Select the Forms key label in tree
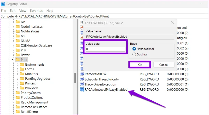Image resolution: width=209 pixels, height=115 pixels. pos(30,69)
